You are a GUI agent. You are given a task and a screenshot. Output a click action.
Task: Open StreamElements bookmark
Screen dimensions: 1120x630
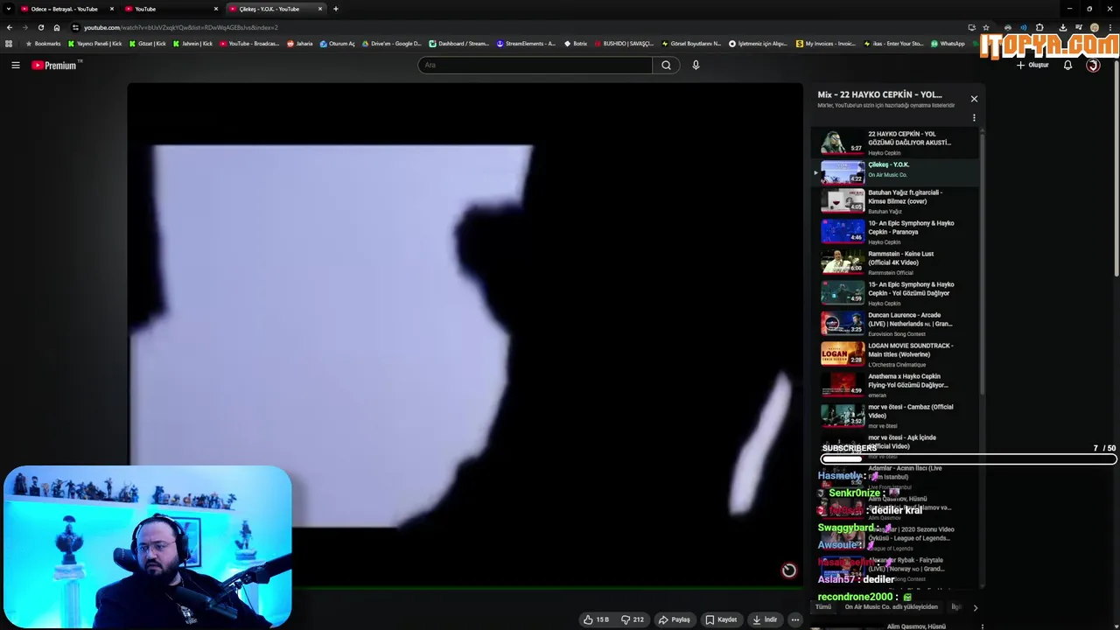526,44
